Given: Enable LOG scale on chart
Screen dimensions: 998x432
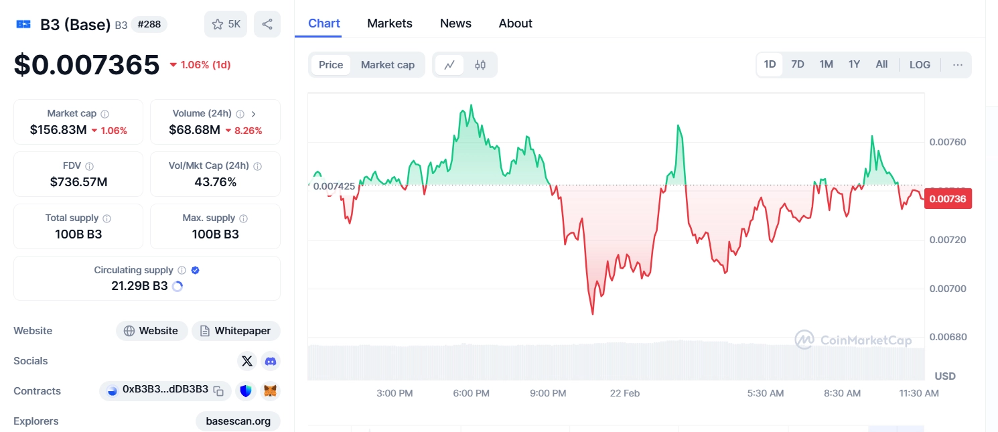Looking at the screenshot, I should [x=920, y=65].
